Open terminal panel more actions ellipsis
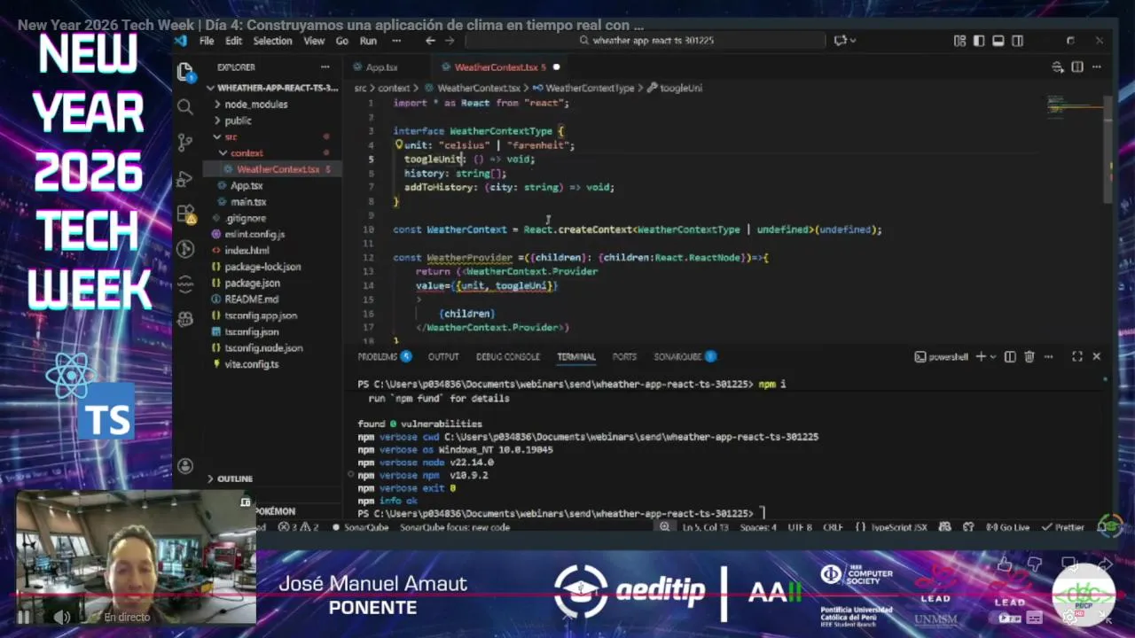 1049,356
